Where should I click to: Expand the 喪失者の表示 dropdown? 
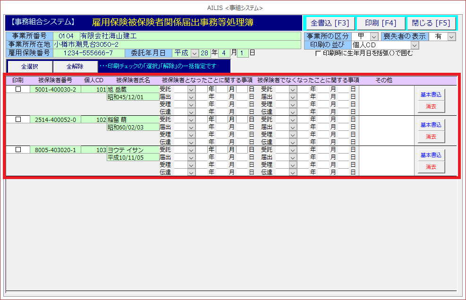point(451,36)
